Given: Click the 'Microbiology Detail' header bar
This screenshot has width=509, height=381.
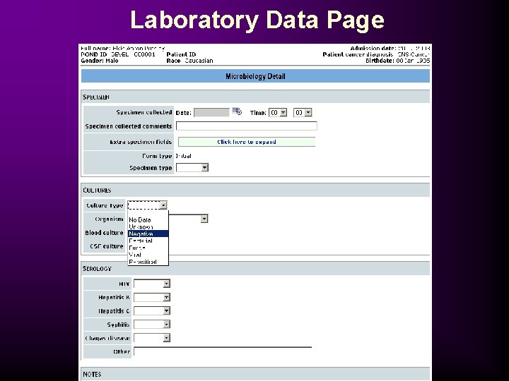Looking at the screenshot, I should pos(255,76).
